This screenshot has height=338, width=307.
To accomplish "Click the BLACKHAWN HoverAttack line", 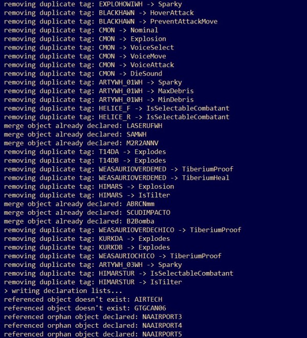I will click(99, 13).
